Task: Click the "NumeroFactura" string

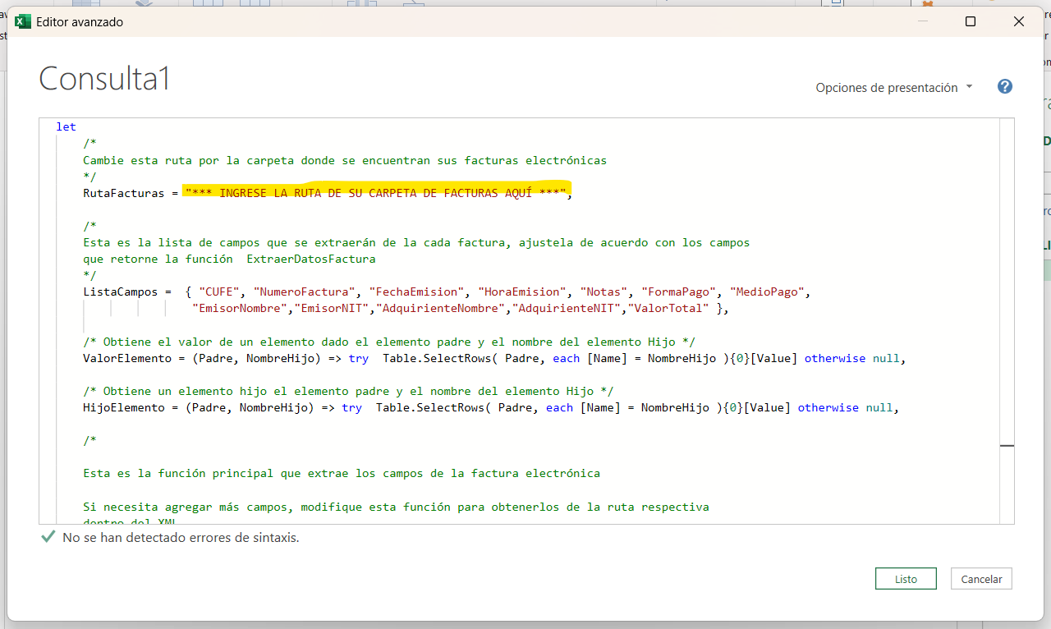Action: pyautogui.click(x=305, y=292)
